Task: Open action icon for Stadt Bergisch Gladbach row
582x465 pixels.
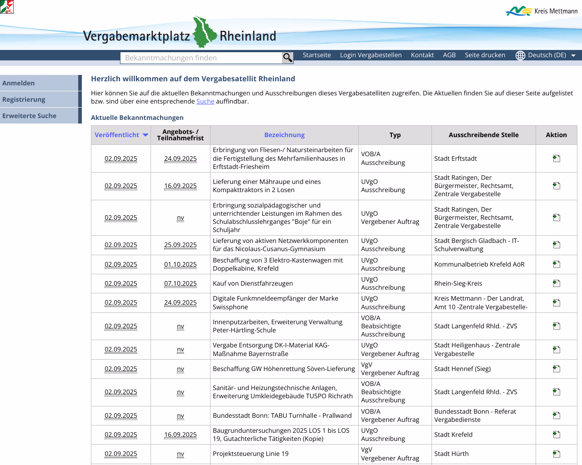Action: [557, 245]
